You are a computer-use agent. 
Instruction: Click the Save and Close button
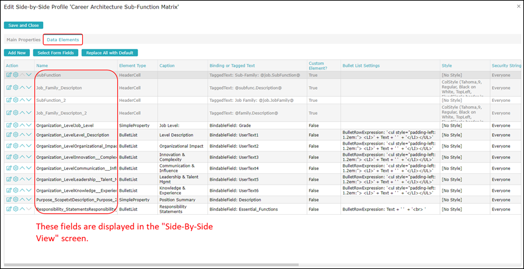coord(23,26)
